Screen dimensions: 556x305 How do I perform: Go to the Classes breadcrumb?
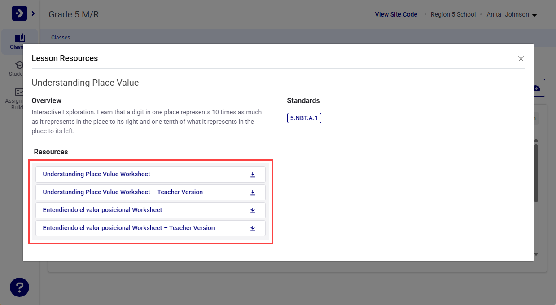click(61, 38)
